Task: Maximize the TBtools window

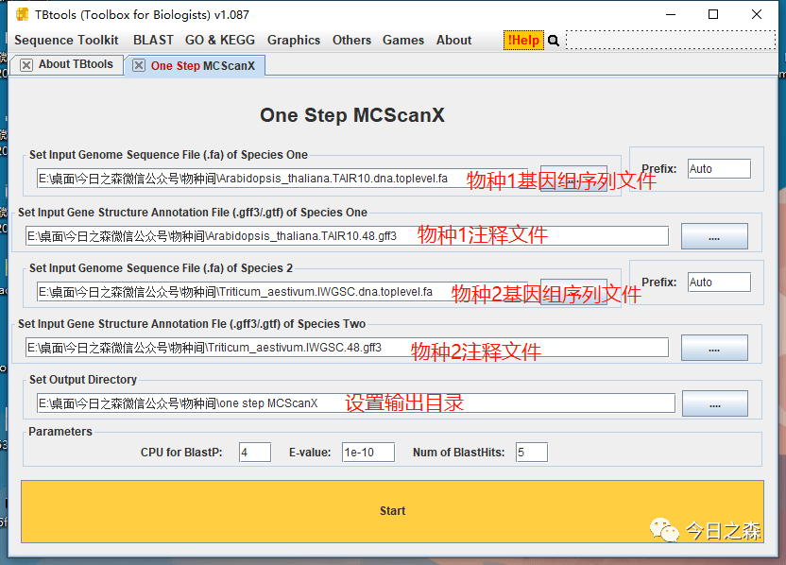Action: click(713, 14)
